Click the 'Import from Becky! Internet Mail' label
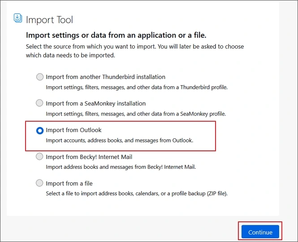This screenshot has height=242, width=298. click(x=89, y=157)
